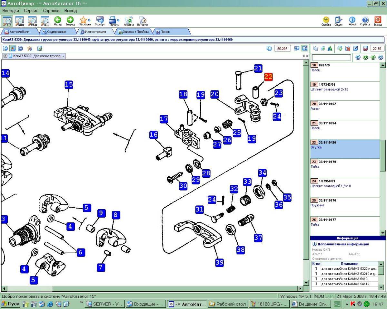This screenshot has width=387, height=309.
Task: Open Опции settings icon
Action: coord(338,21)
